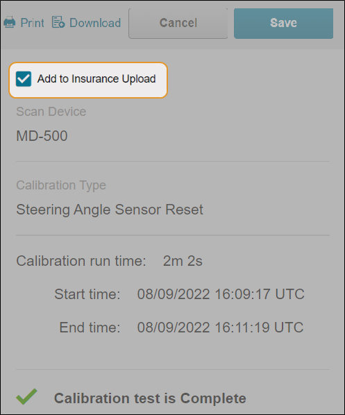Click the Add to Insurance Upload label
Image resolution: width=345 pixels, height=415 pixels.
tap(96, 79)
